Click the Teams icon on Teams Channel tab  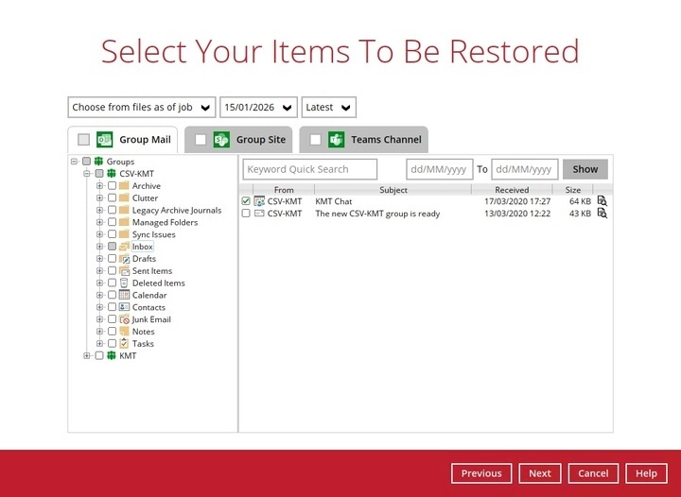(x=336, y=140)
